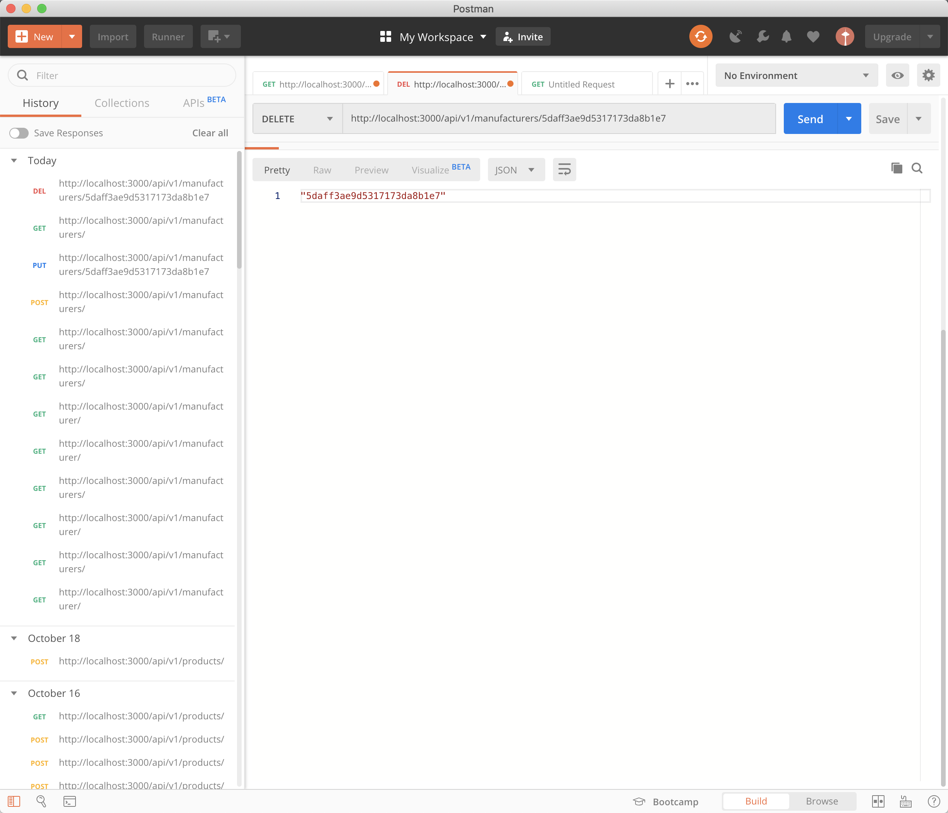Viewport: 948px width, 813px height.
Task: Click the environment quick look eye icon
Action: (897, 75)
